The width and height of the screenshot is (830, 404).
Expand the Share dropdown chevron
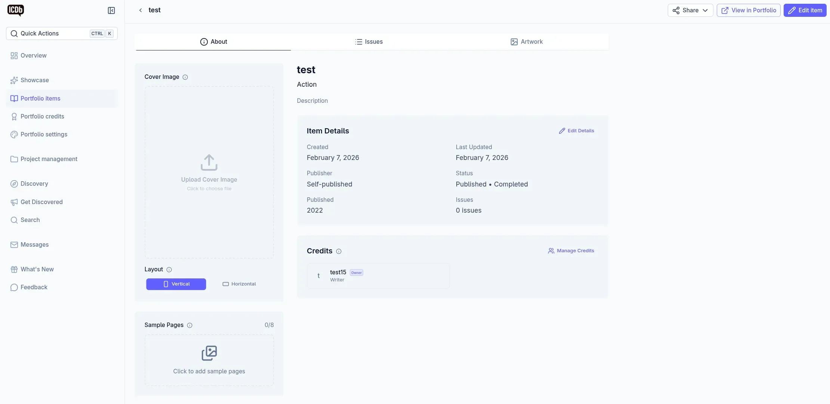(x=706, y=10)
